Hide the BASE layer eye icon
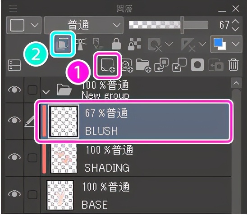 [x=14, y=193]
